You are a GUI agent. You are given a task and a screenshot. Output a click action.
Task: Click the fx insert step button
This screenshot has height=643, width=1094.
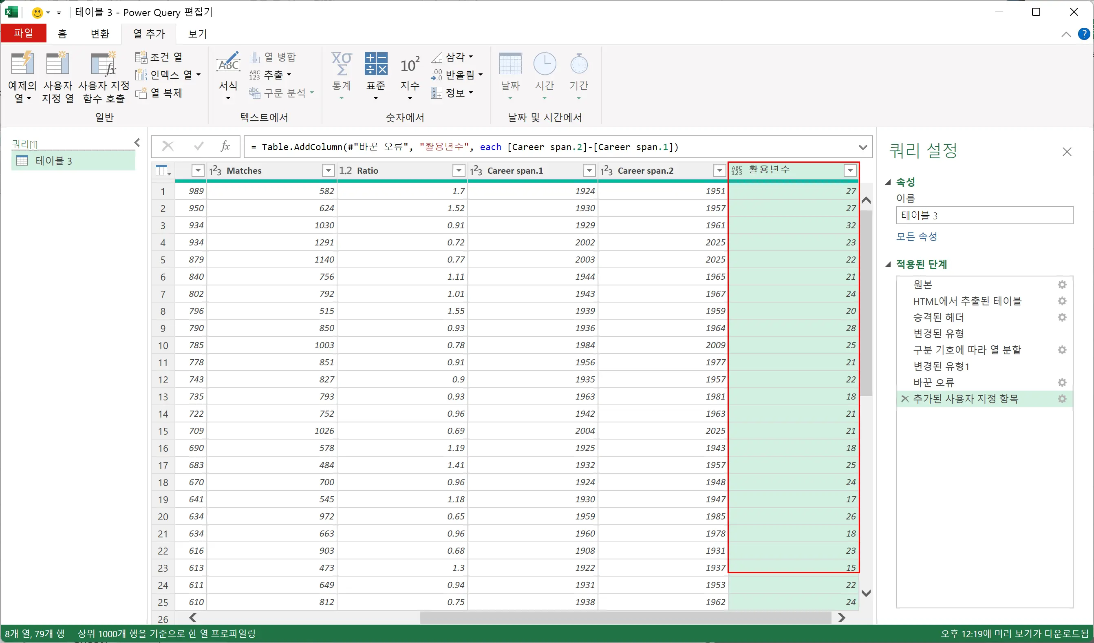click(x=225, y=146)
